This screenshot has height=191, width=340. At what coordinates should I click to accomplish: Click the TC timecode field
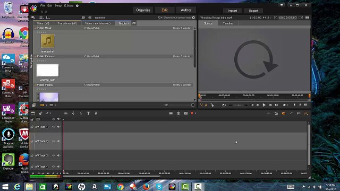(x=288, y=18)
